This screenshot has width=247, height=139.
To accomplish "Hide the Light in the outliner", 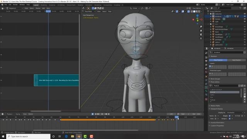I will 245,22.
